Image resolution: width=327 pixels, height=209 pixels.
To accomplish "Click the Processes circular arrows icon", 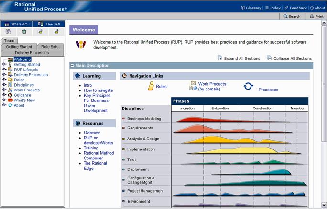I will point(249,87).
